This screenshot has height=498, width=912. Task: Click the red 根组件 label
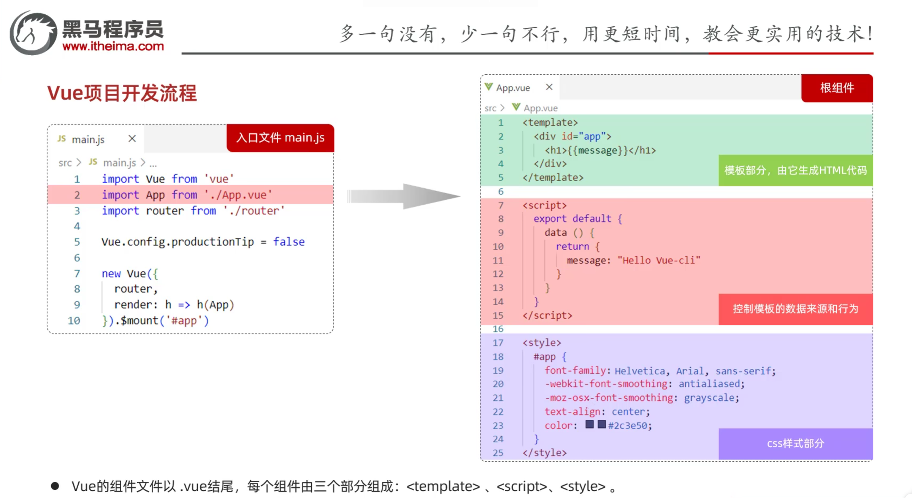coord(836,88)
